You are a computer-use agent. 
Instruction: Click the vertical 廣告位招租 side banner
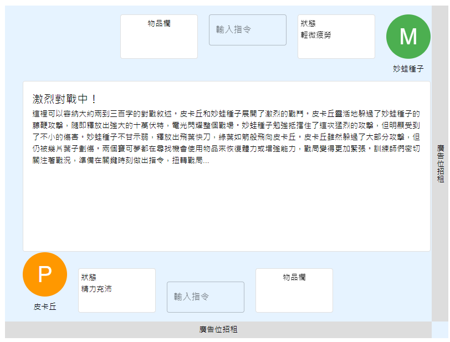[440, 164]
